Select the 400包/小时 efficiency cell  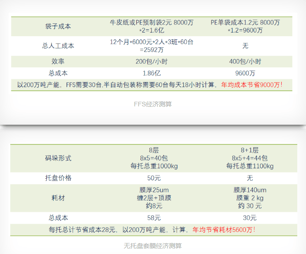click(x=245, y=61)
